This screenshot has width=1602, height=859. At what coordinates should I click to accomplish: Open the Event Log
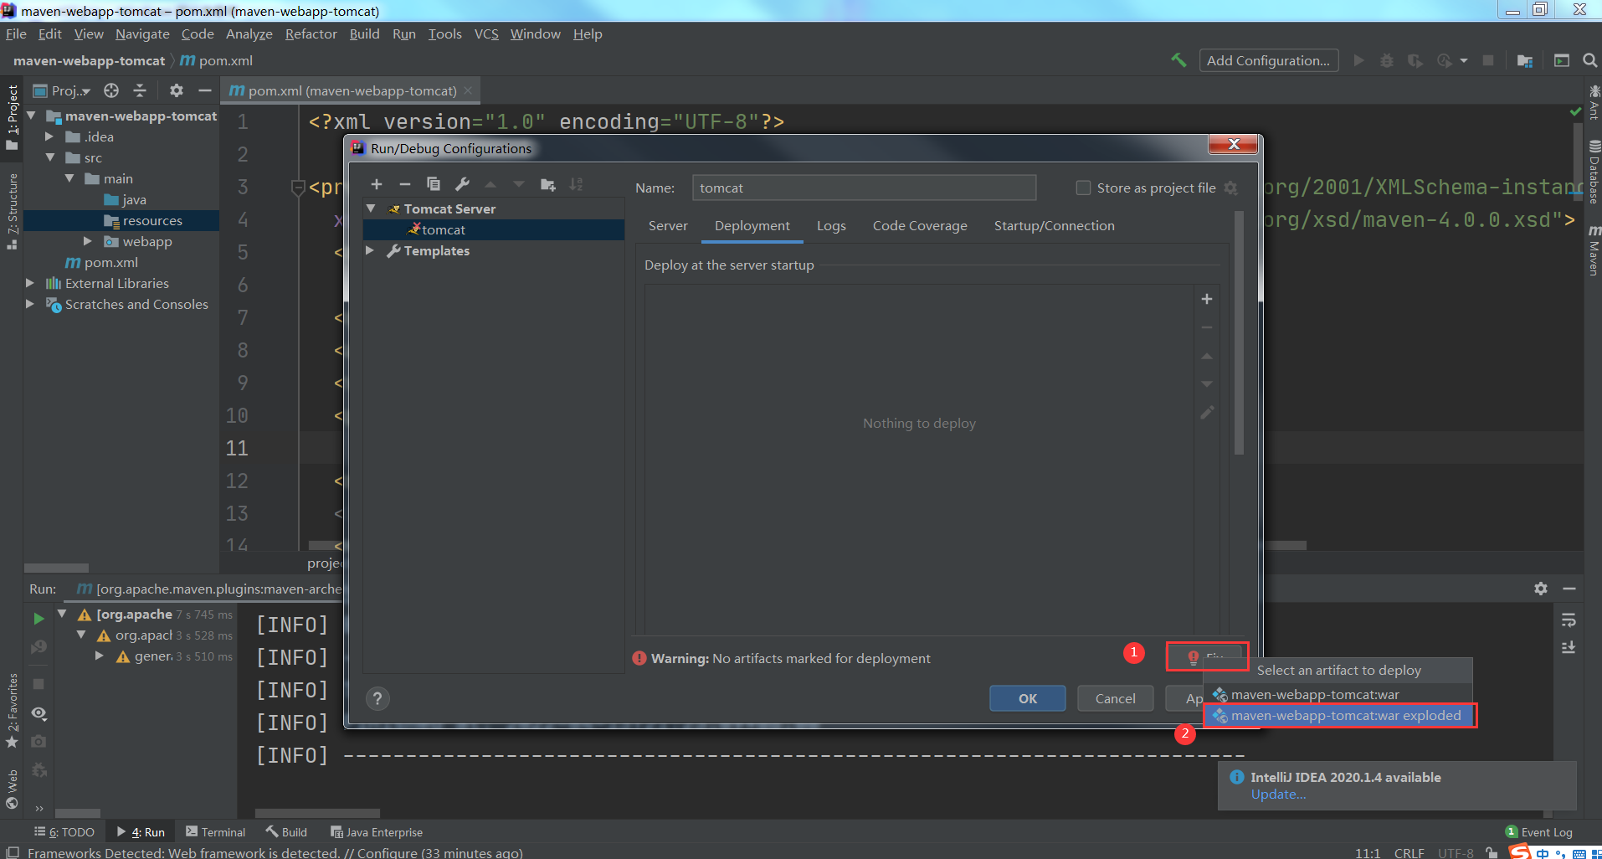[x=1538, y=831]
